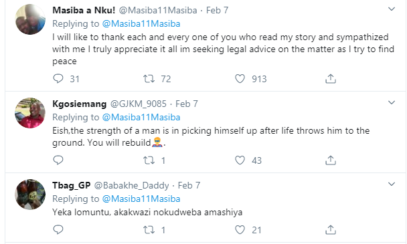Like the tweet with 913 likes

tap(240, 79)
